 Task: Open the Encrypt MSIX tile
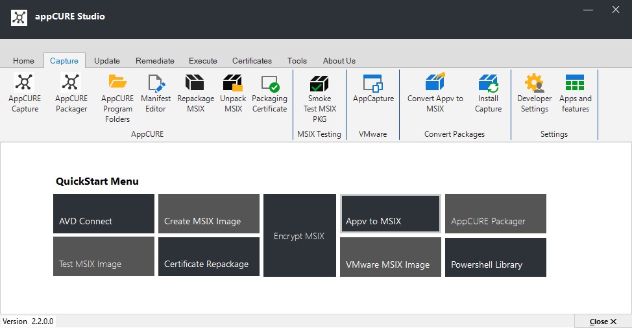300,235
